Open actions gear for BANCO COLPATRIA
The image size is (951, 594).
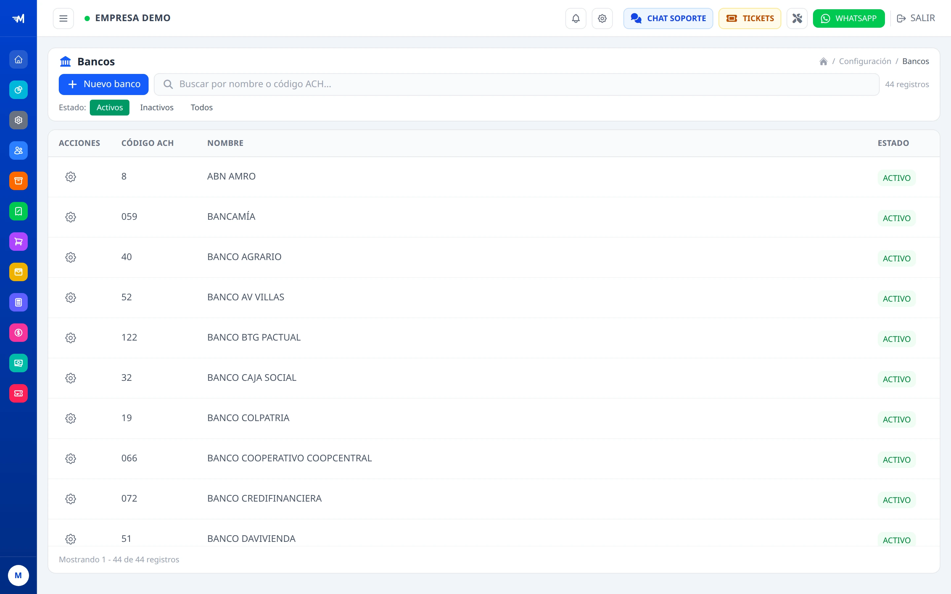(x=71, y=418)
